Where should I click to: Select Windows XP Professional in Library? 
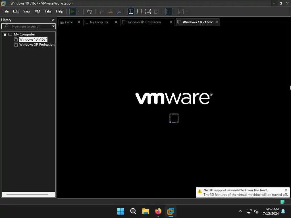click(37, 45)
